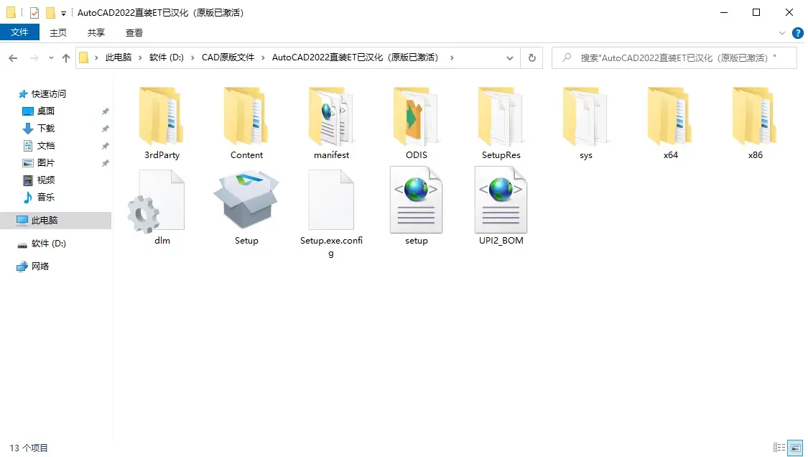Open the Content folder
Image resolution: width=808 pixels, height=457 pixels.
pos(246,124)
